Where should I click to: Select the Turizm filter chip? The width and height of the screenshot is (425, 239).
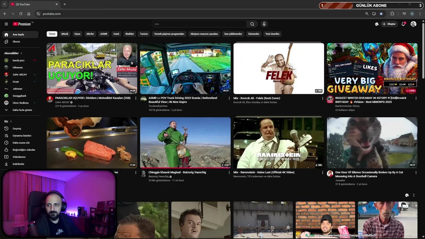pos(144,34)
